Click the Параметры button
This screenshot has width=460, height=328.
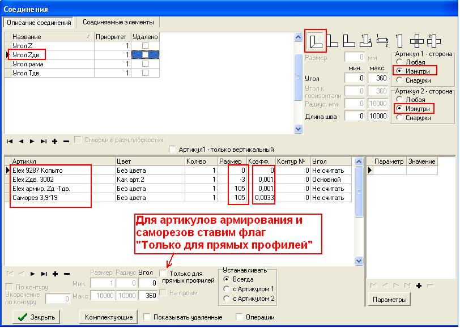click(389, 300)
